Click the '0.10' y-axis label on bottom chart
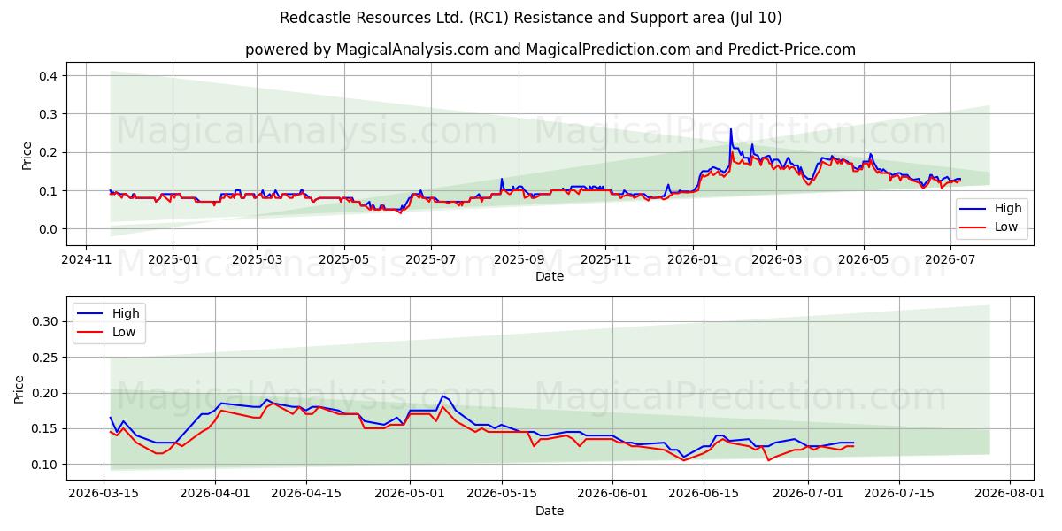 45,465
